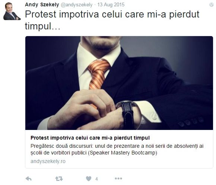Open the Andy Szekely display name link

42,5
